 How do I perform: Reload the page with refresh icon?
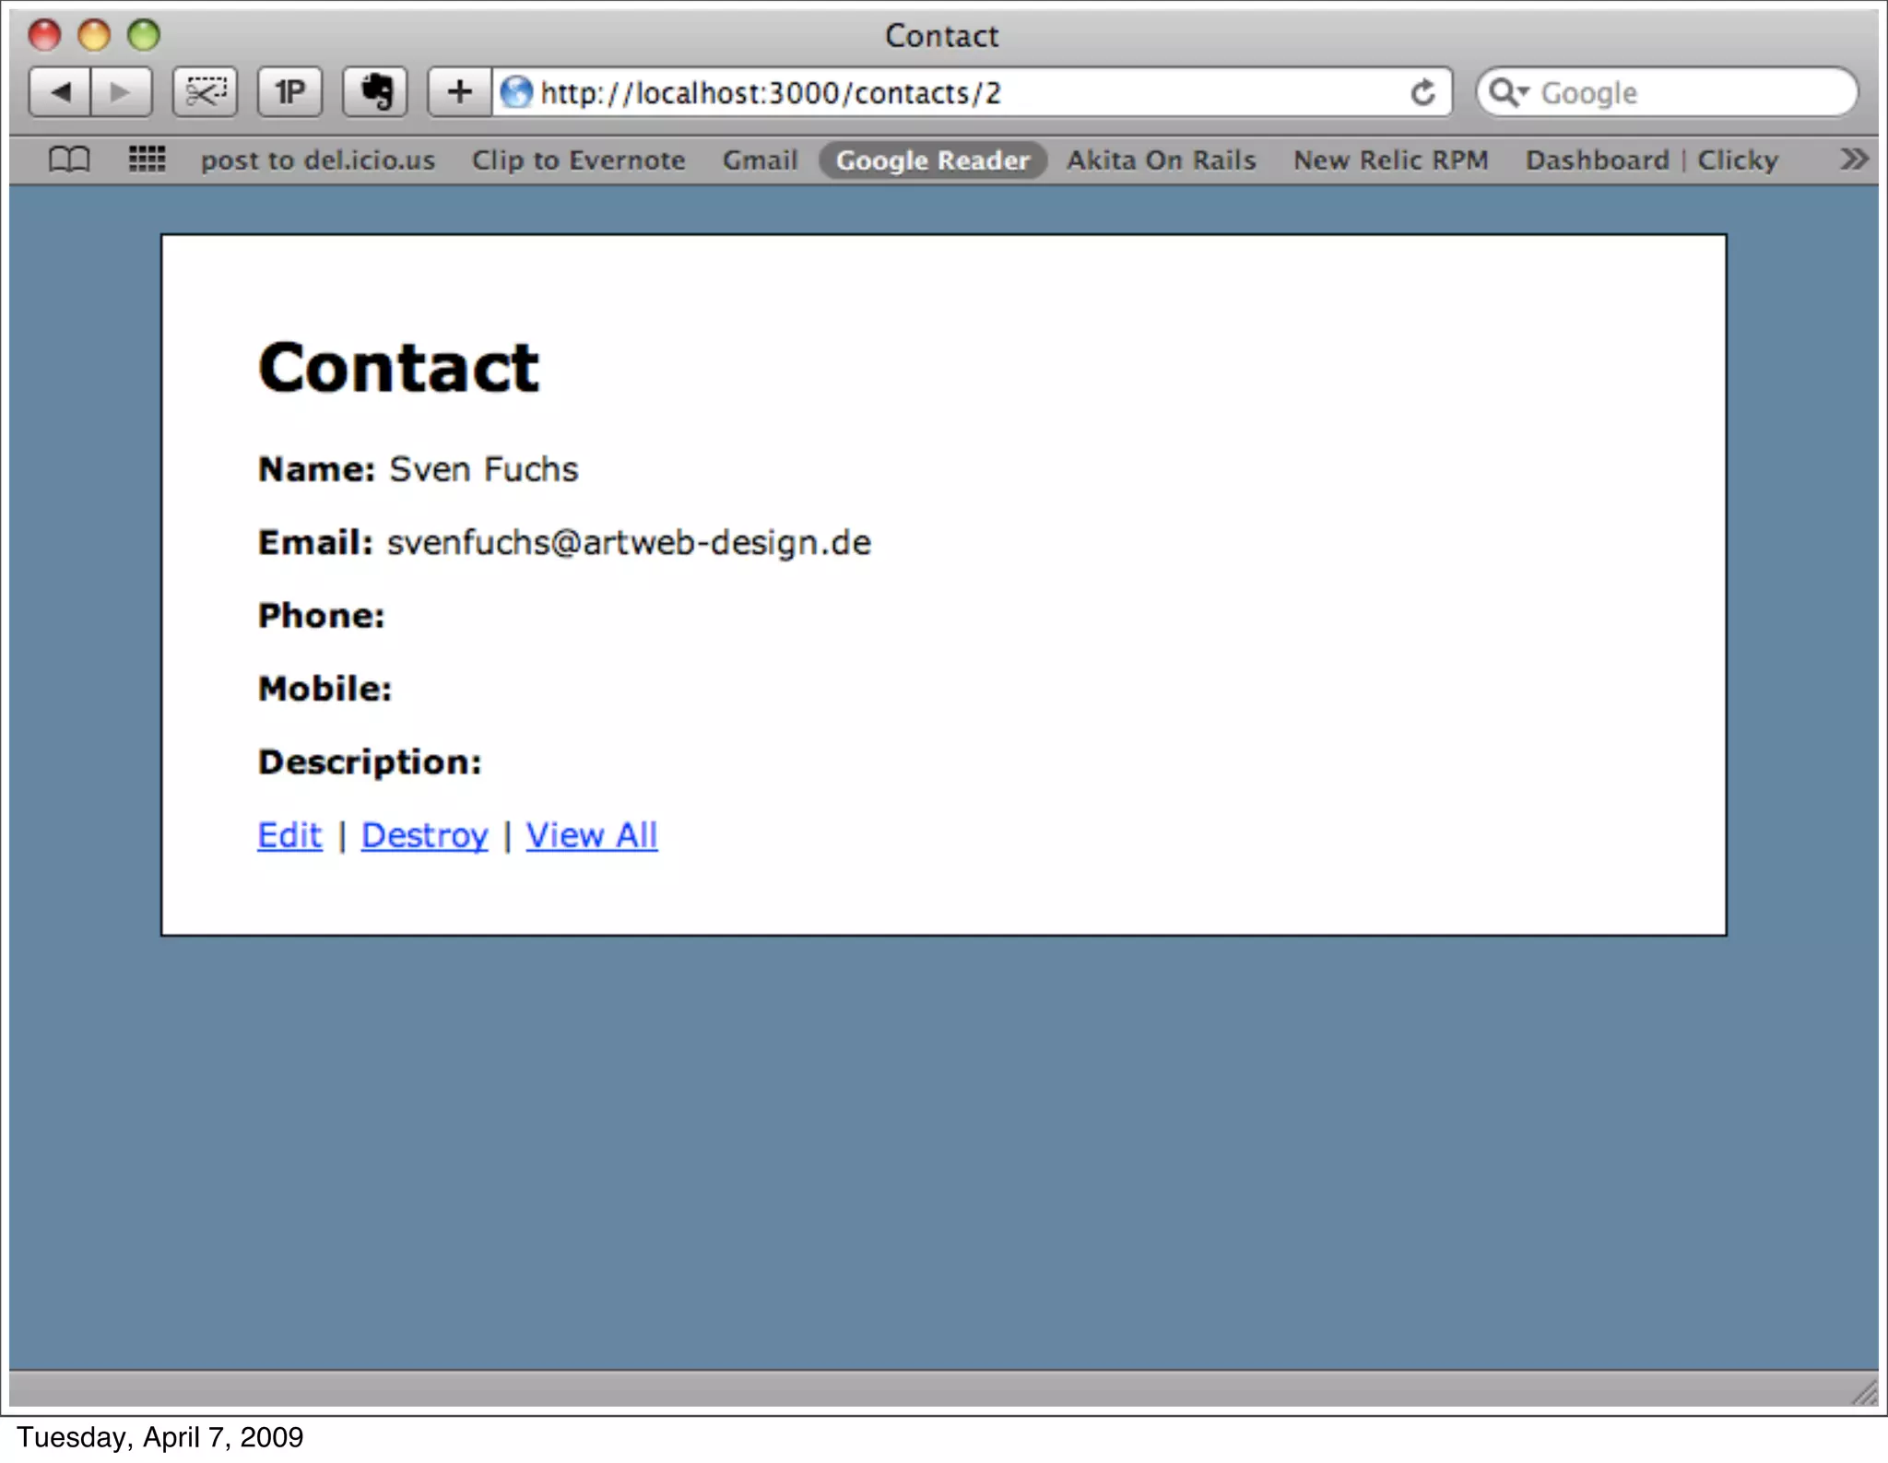(1422, 92)
